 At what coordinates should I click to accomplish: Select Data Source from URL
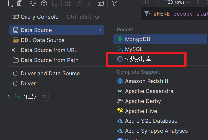48,50
